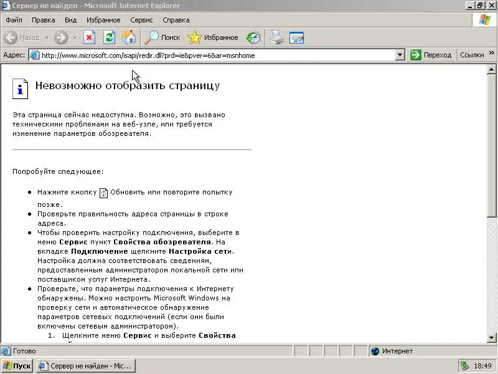Open the History clock icon
Viewport: 498px width, 374px height.
tap(253, 37)
